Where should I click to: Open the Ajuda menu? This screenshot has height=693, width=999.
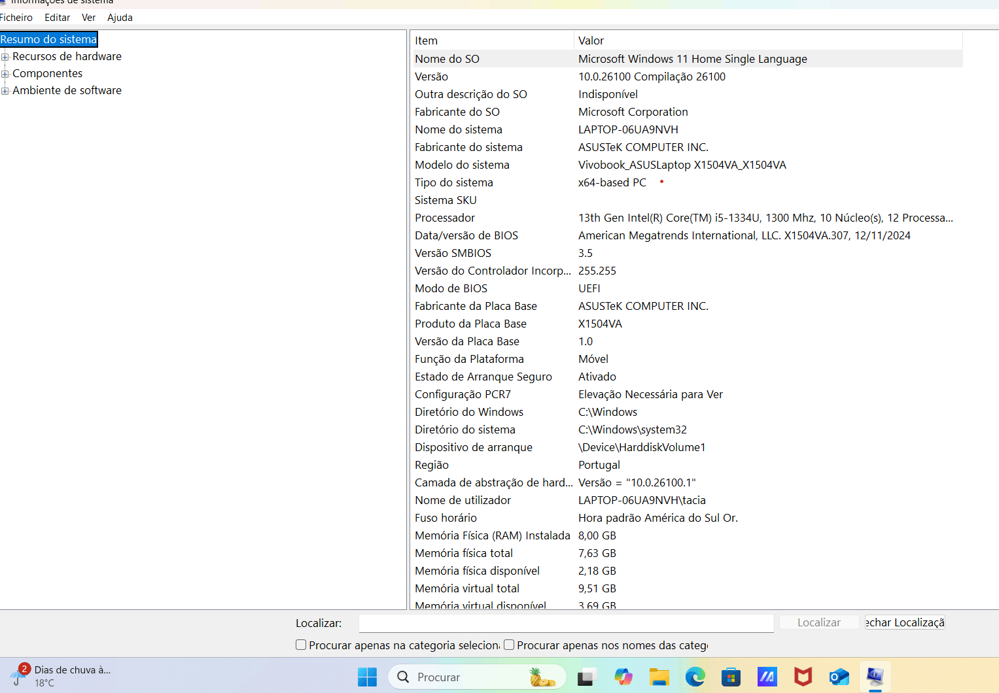coord(120,18)
